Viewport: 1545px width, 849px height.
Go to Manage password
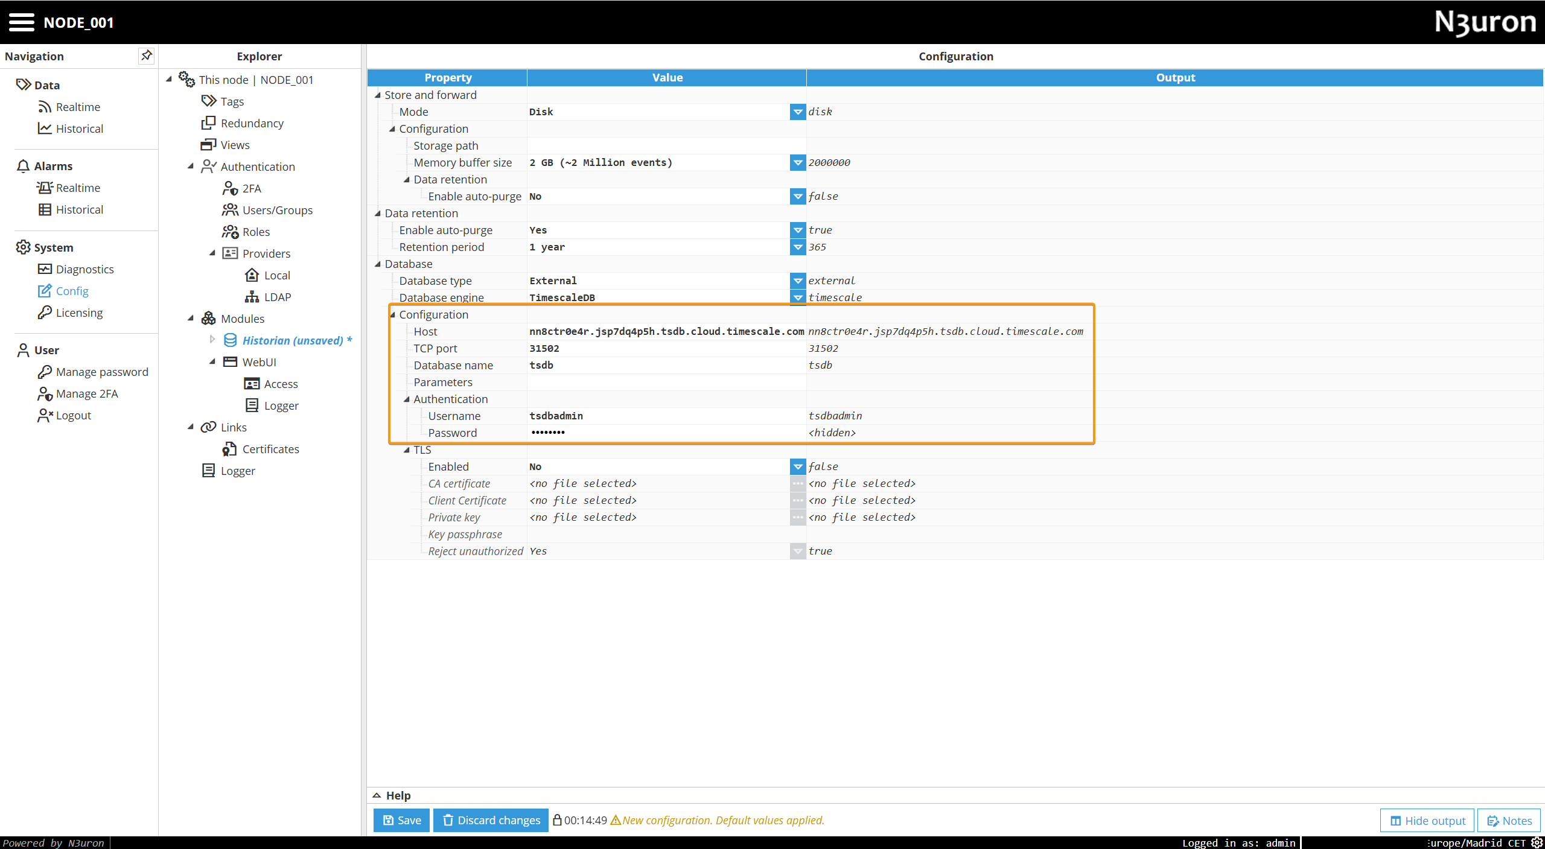(x=101, y=372)
